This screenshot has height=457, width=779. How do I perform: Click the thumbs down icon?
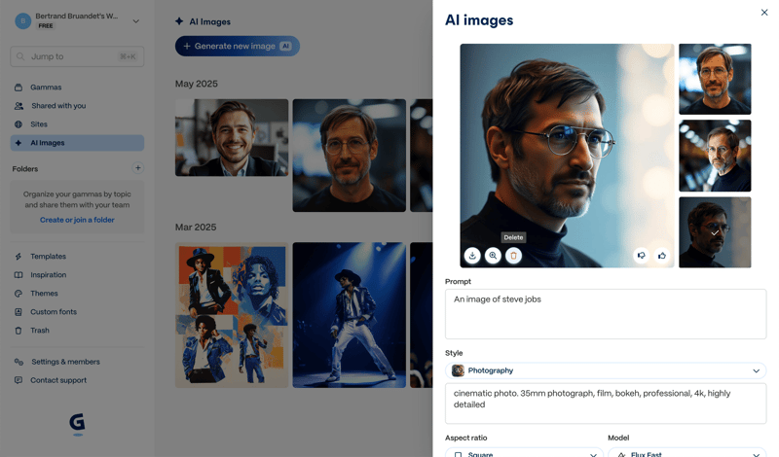641,256
